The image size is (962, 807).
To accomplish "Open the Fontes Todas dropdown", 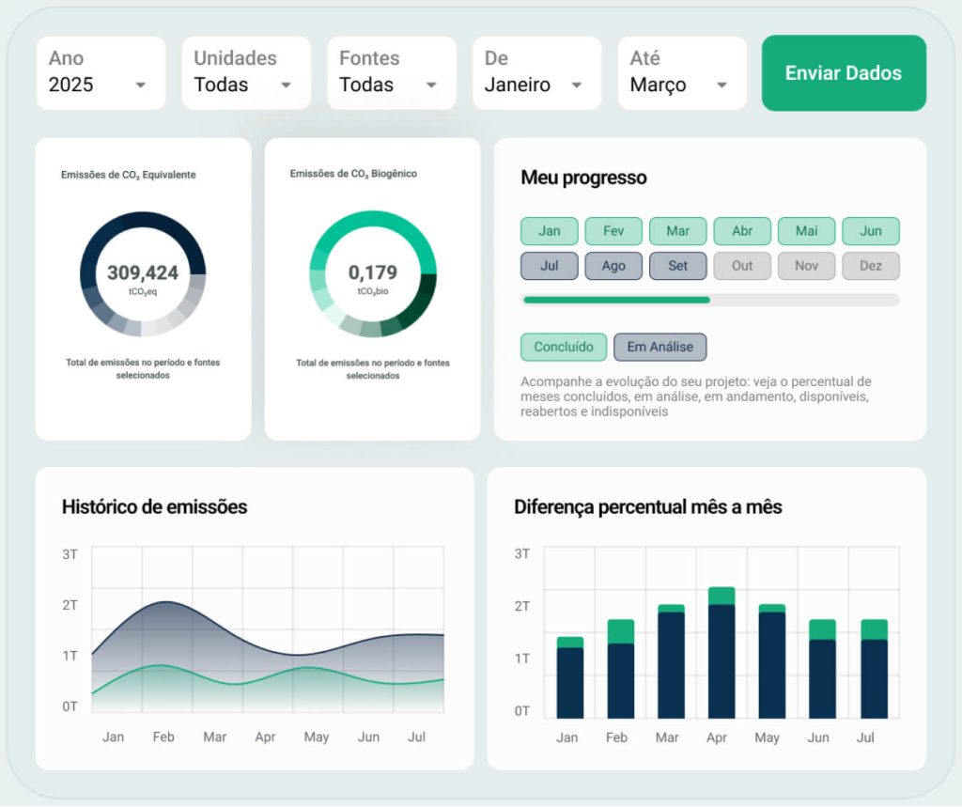I will [x=392, y=73].
